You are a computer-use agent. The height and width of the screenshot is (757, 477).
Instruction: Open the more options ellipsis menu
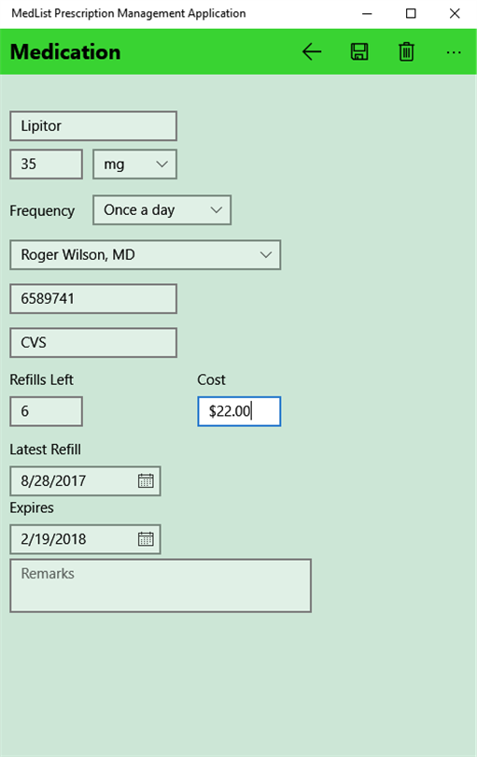(x=454, y=52)
